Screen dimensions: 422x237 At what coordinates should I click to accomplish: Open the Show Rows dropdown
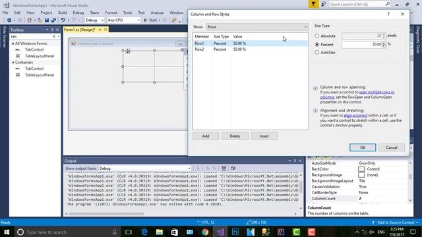(257, 27)
